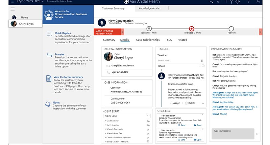Open the Details form tab
This screenshot has width=270, height=145.
point(124,40)
